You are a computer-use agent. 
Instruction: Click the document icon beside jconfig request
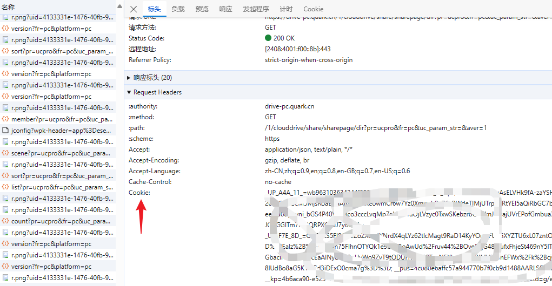5,131
